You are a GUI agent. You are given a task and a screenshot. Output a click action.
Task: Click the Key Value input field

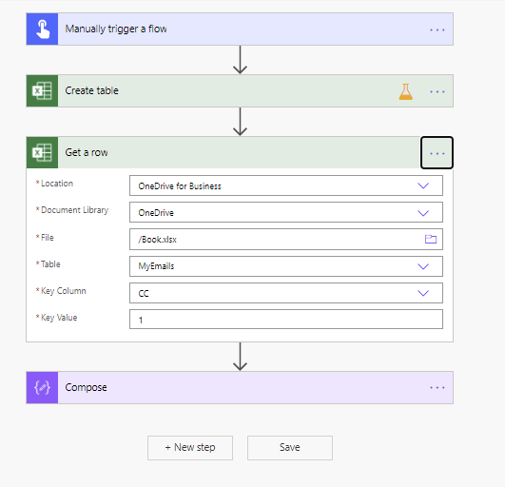286,320
